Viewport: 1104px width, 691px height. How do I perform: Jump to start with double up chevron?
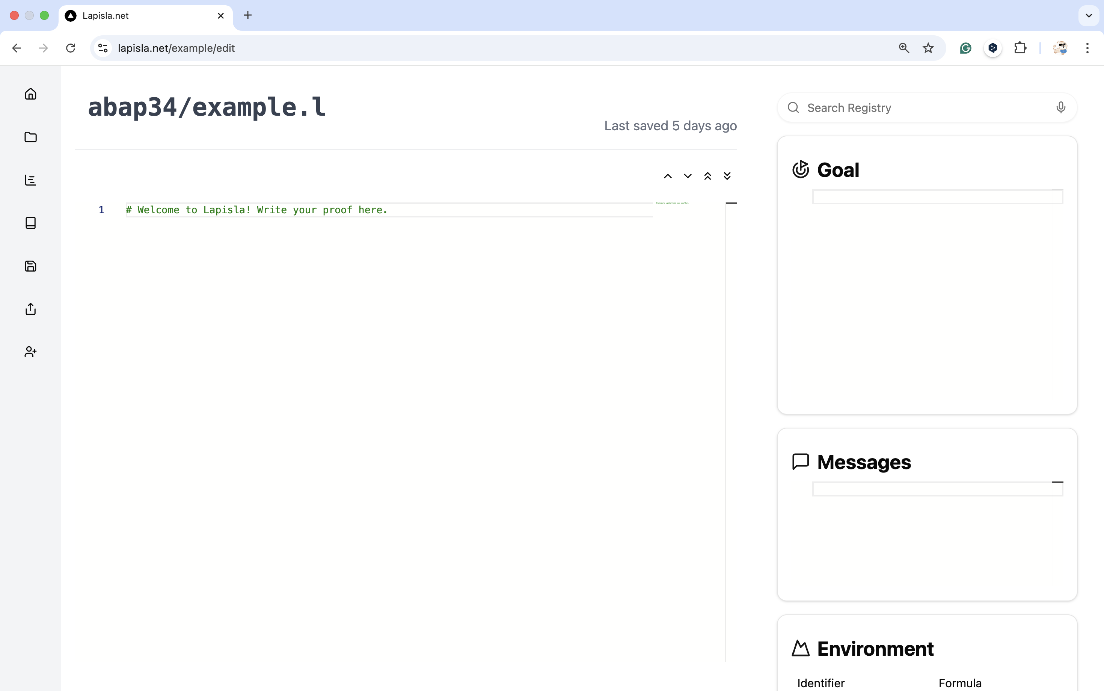coord(707,176)
